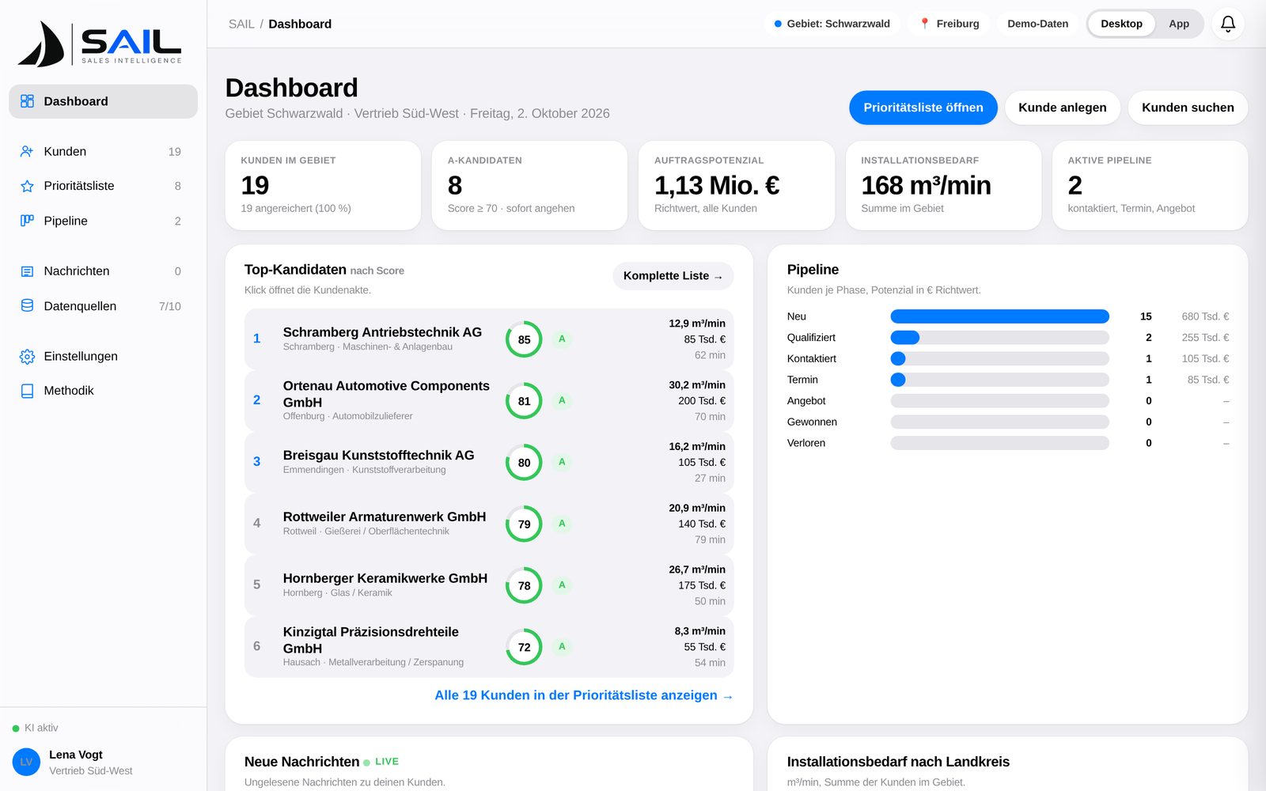Open Hornberger Keramikwerke GmbH customer row
The image size is (1266, 791).
489,585
